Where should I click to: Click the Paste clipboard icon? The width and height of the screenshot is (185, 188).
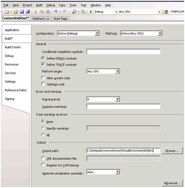coord(48,12)
